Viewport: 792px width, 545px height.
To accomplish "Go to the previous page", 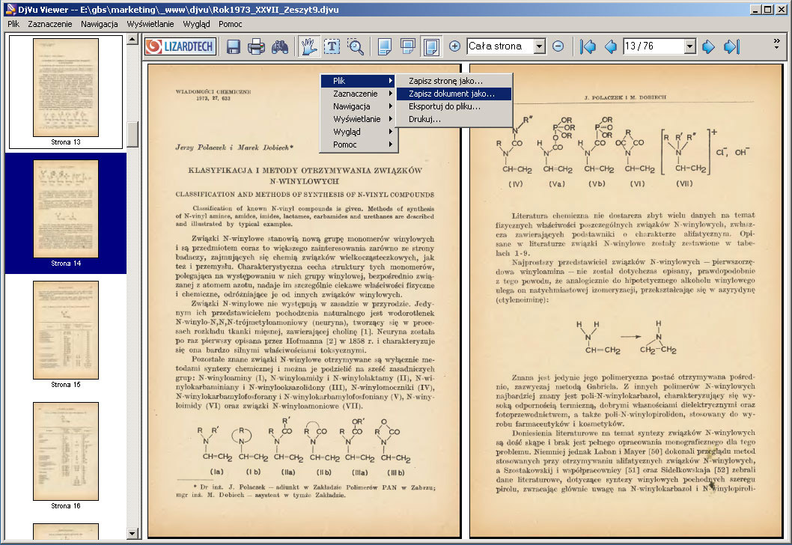I will pyautogui.click(x=611, y=47).
